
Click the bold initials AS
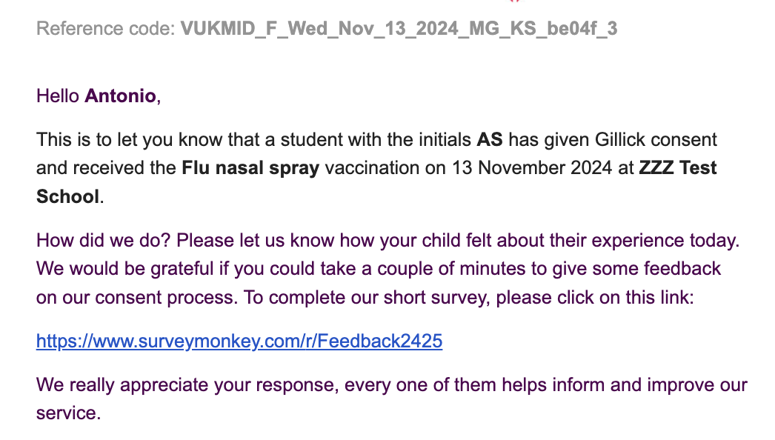[490, 139]
